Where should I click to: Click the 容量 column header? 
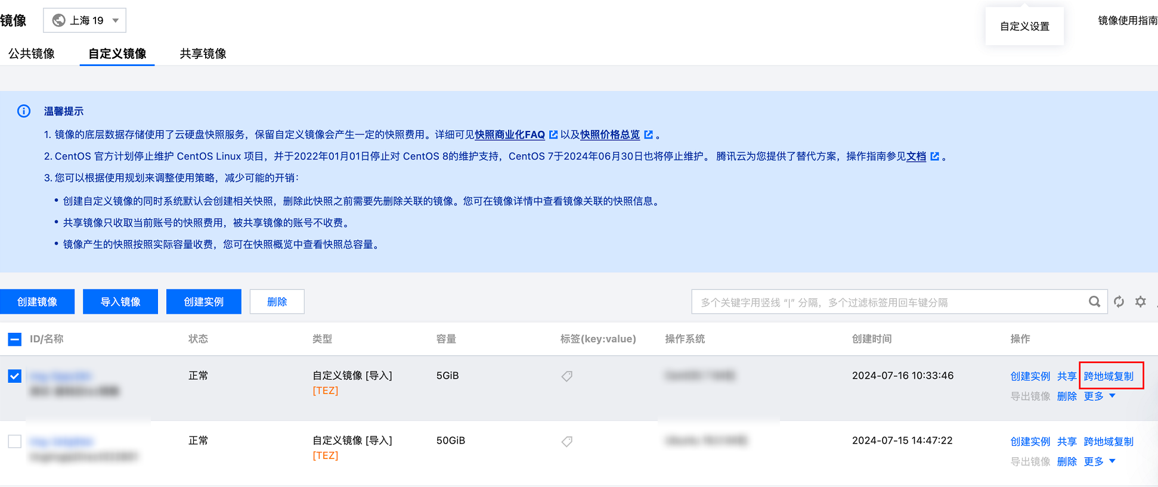point(447,339)
